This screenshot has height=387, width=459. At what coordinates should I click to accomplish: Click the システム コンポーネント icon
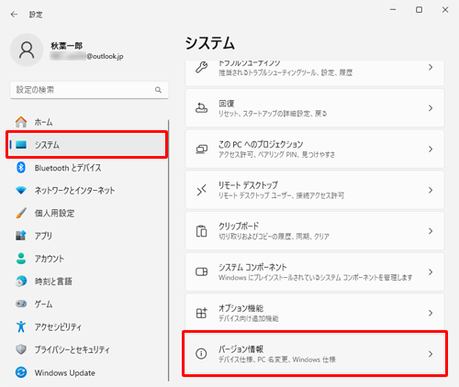pyautogui.click(x=201, y=271)
